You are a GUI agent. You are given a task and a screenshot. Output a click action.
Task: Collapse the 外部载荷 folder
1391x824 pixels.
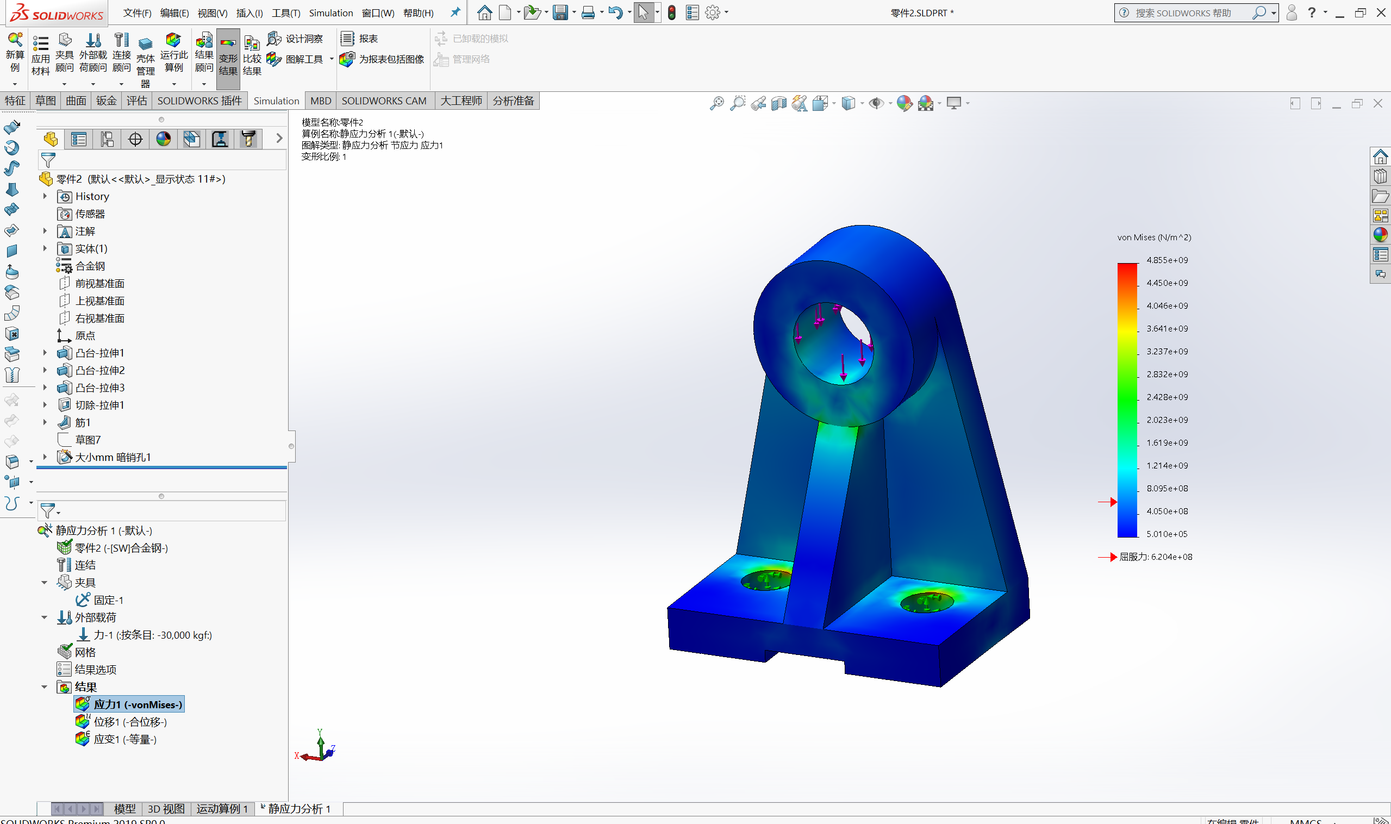click(45, 617)
